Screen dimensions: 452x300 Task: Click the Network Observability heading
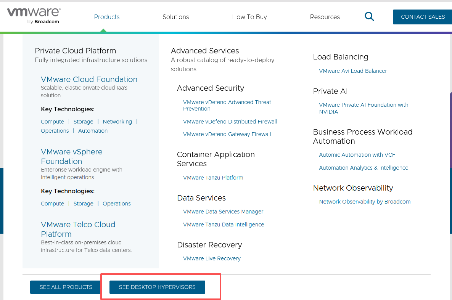353,188
